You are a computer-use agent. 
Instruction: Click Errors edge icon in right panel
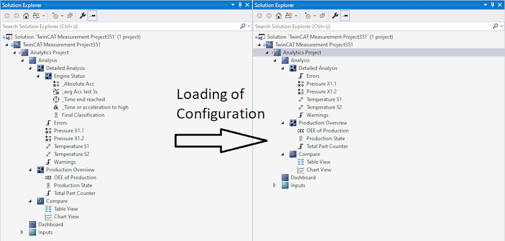coord(301,76)
